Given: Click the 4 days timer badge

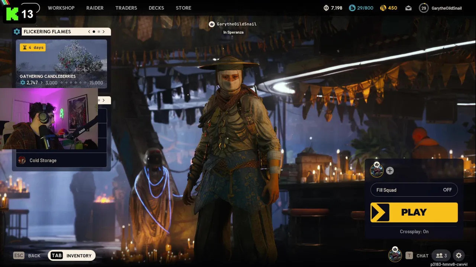Looking at the screenshot, I should click(33, 47).
